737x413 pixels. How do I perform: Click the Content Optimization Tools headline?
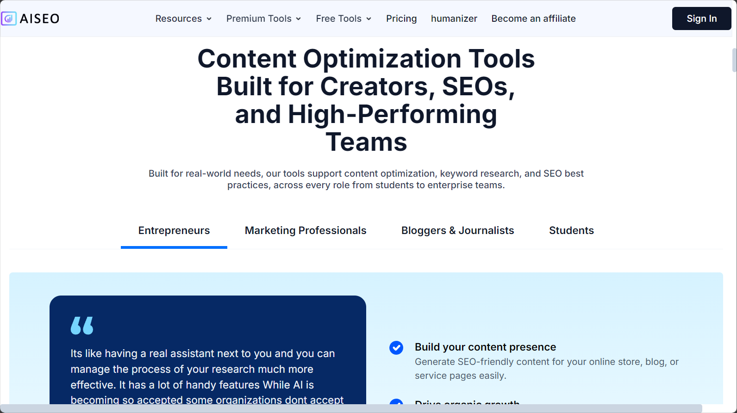(x=366, y=100)
